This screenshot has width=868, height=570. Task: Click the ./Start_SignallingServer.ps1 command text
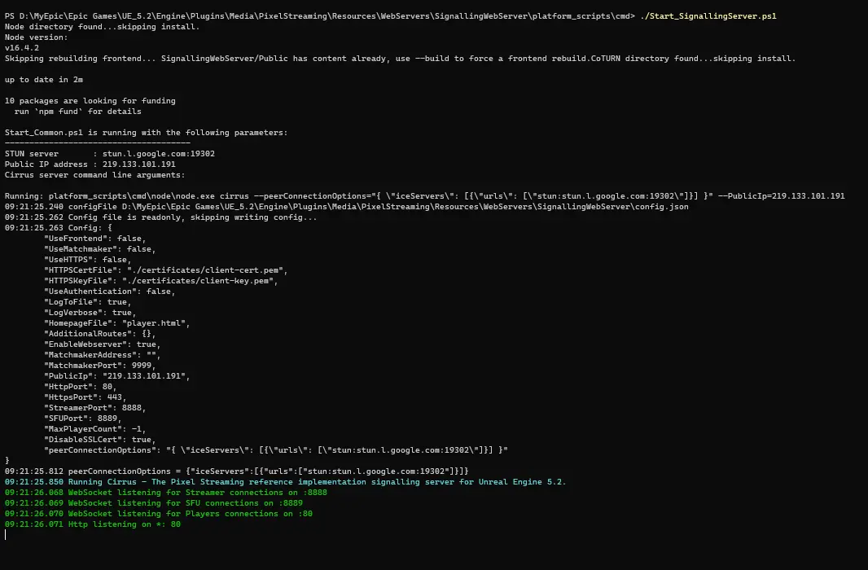[708, 16]
